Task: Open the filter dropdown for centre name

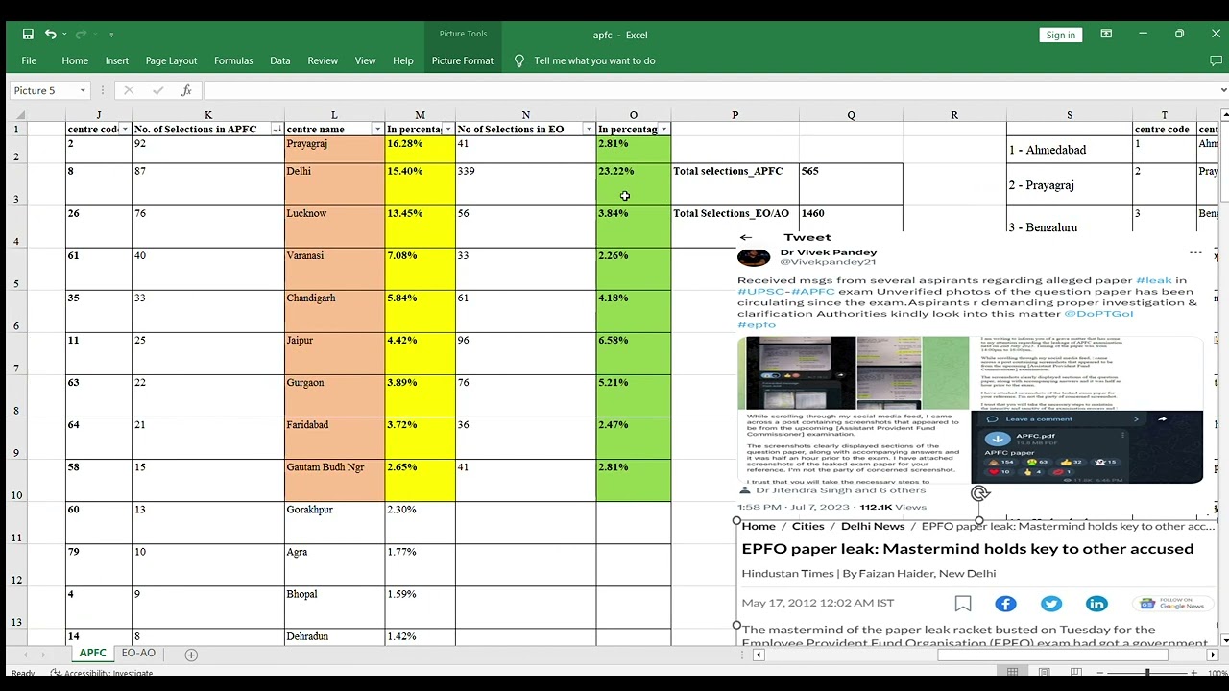Action: 377,129
